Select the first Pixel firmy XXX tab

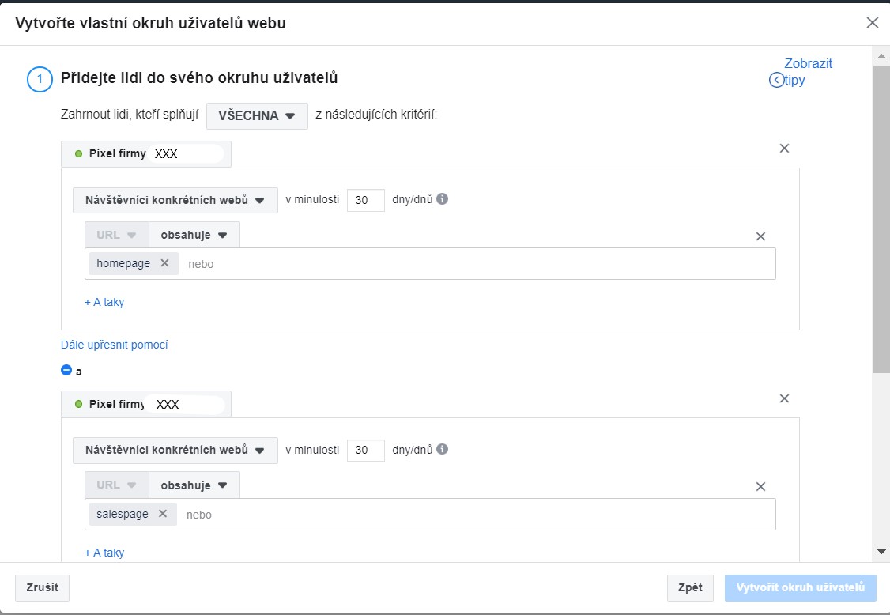(x=146, y=154)
